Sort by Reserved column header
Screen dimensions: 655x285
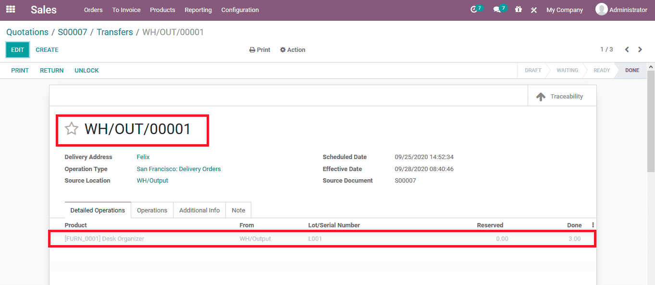pos(490,225)
